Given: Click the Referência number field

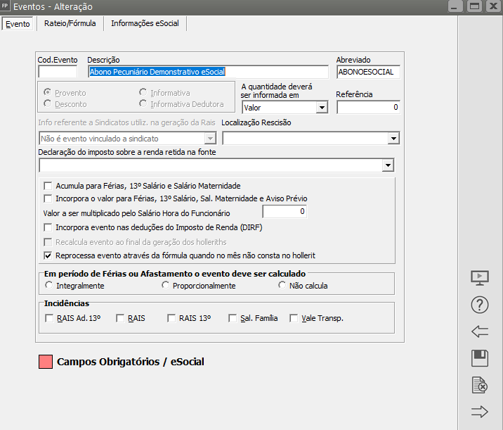Looking at the screenshot, I should pos(367,107).
